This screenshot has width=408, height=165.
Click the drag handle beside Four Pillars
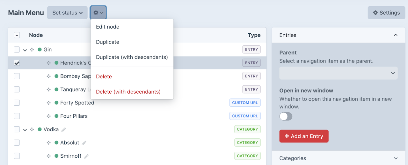[x=48, y=116]
